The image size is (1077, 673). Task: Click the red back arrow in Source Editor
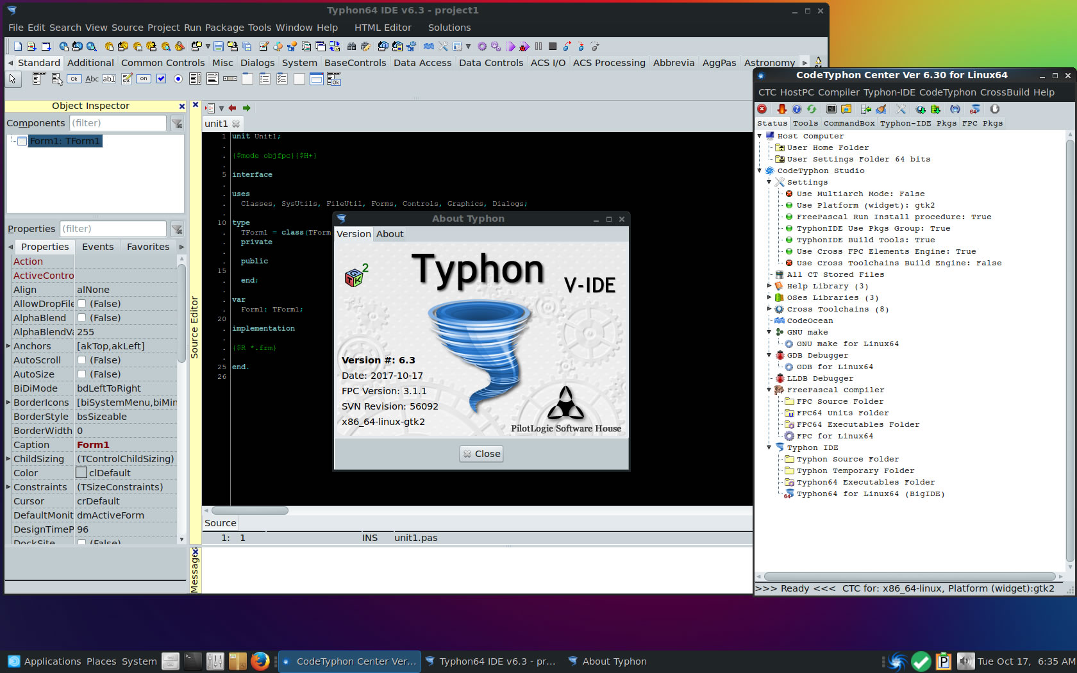232,108
